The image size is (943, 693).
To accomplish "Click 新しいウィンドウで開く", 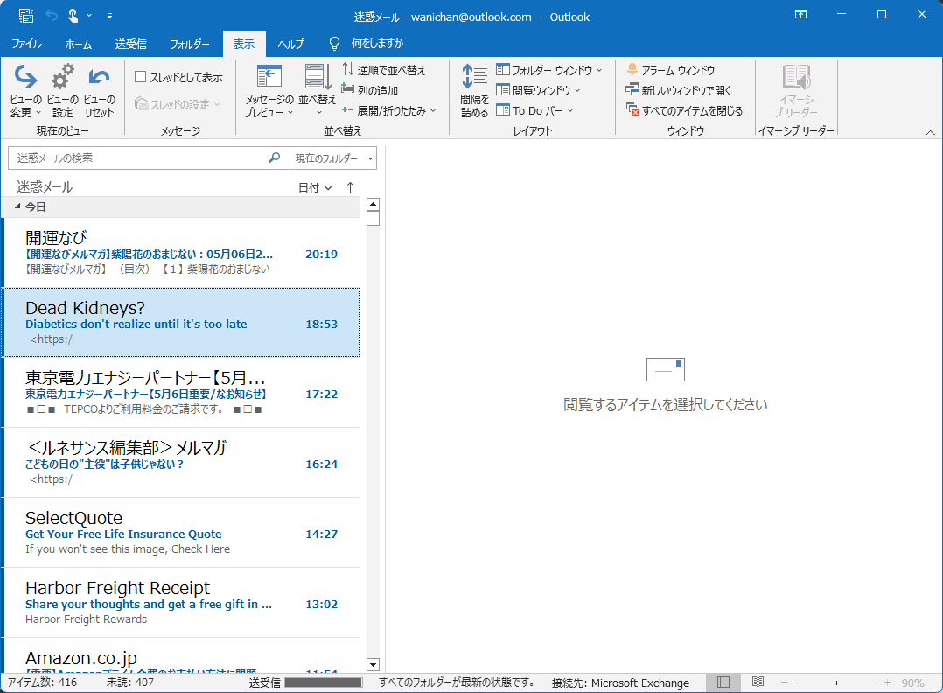I will pos(679,90).
